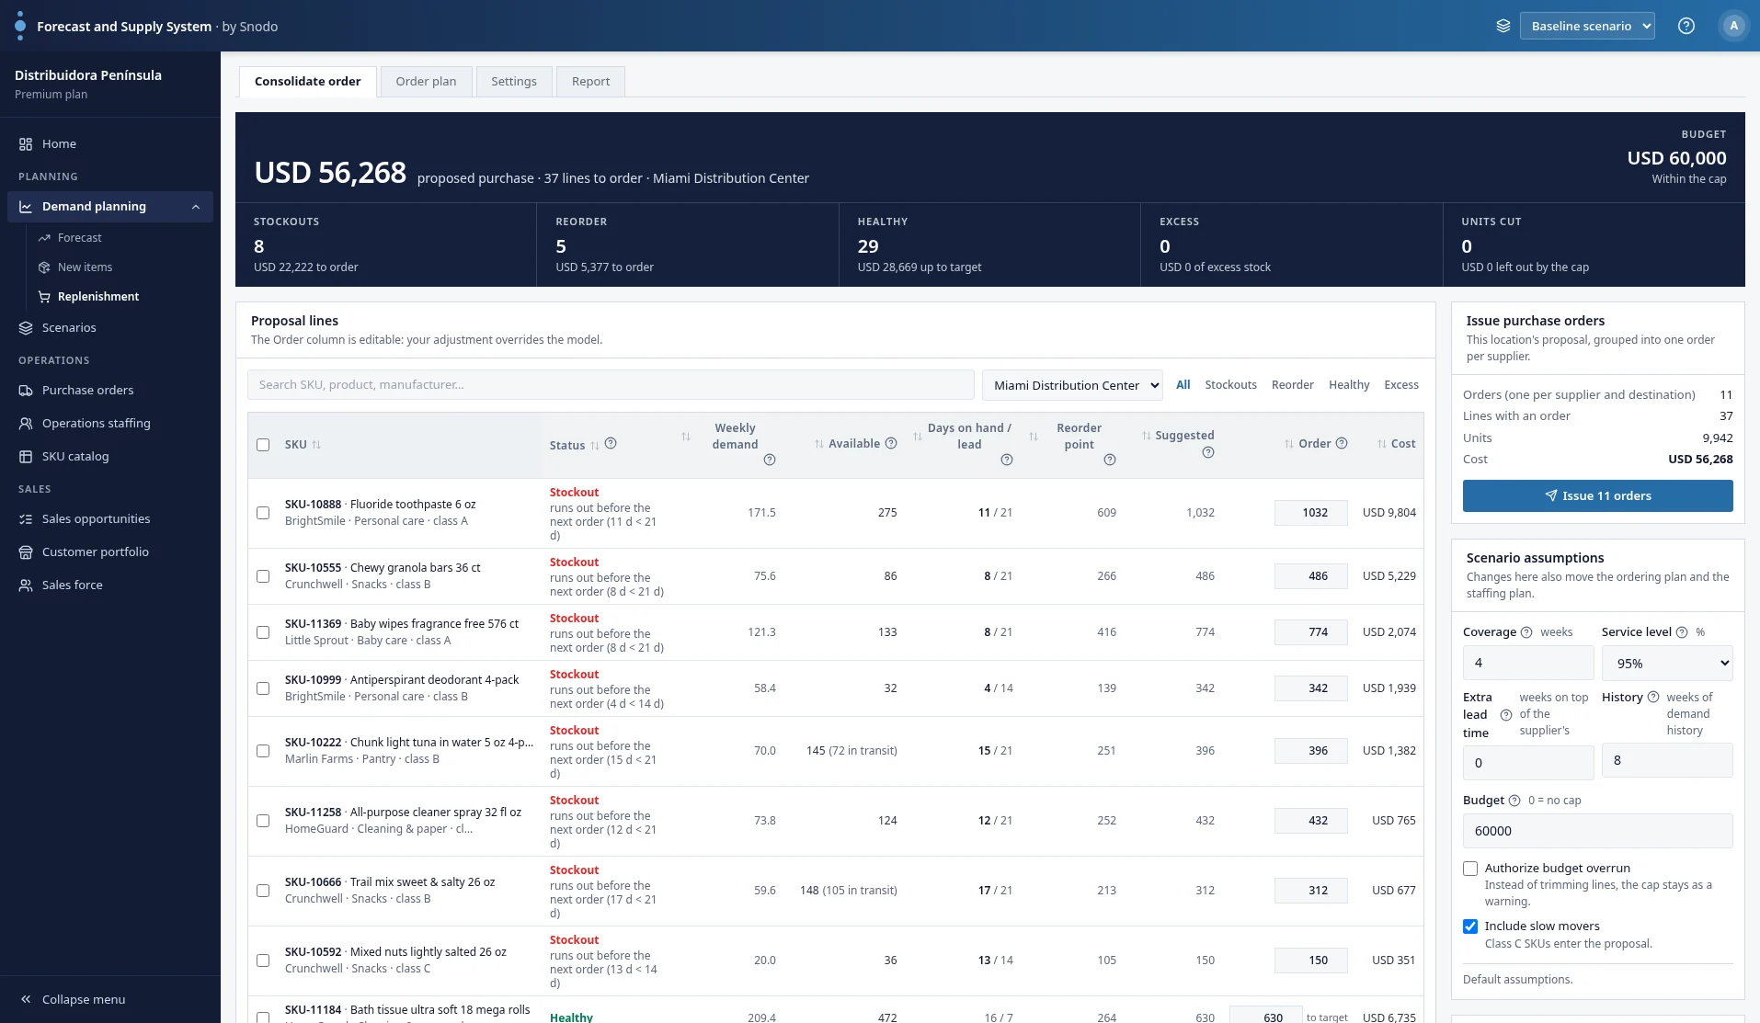Click Issue 11 orders button

click(x=1598, y=496)
